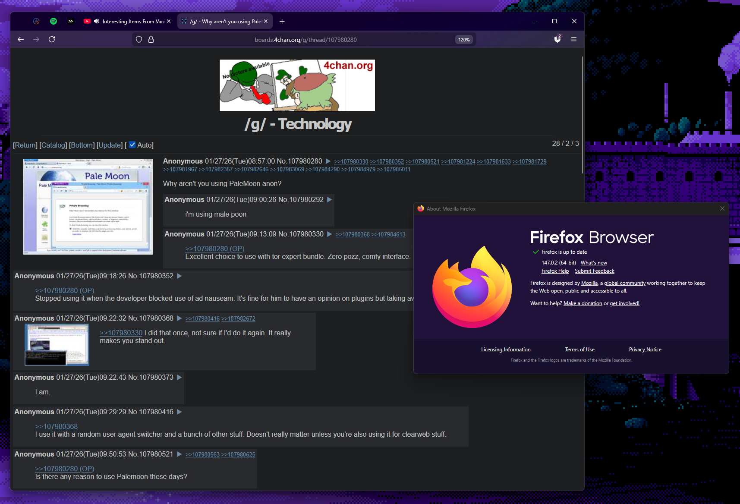Reset the 120% zoom level badge
This screenshot has height=504, width=740.
464,40
